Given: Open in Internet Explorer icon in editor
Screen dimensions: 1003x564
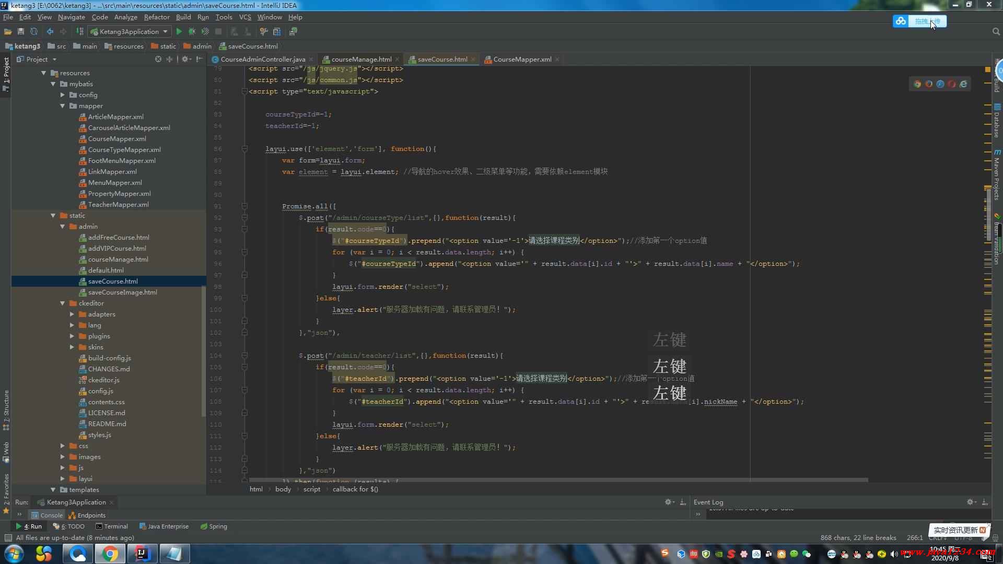Looking at the screenshot, I should click(x=963, y=84).
